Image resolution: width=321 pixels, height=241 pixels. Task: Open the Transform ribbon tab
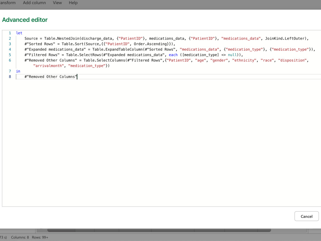[x=8, y=3]
